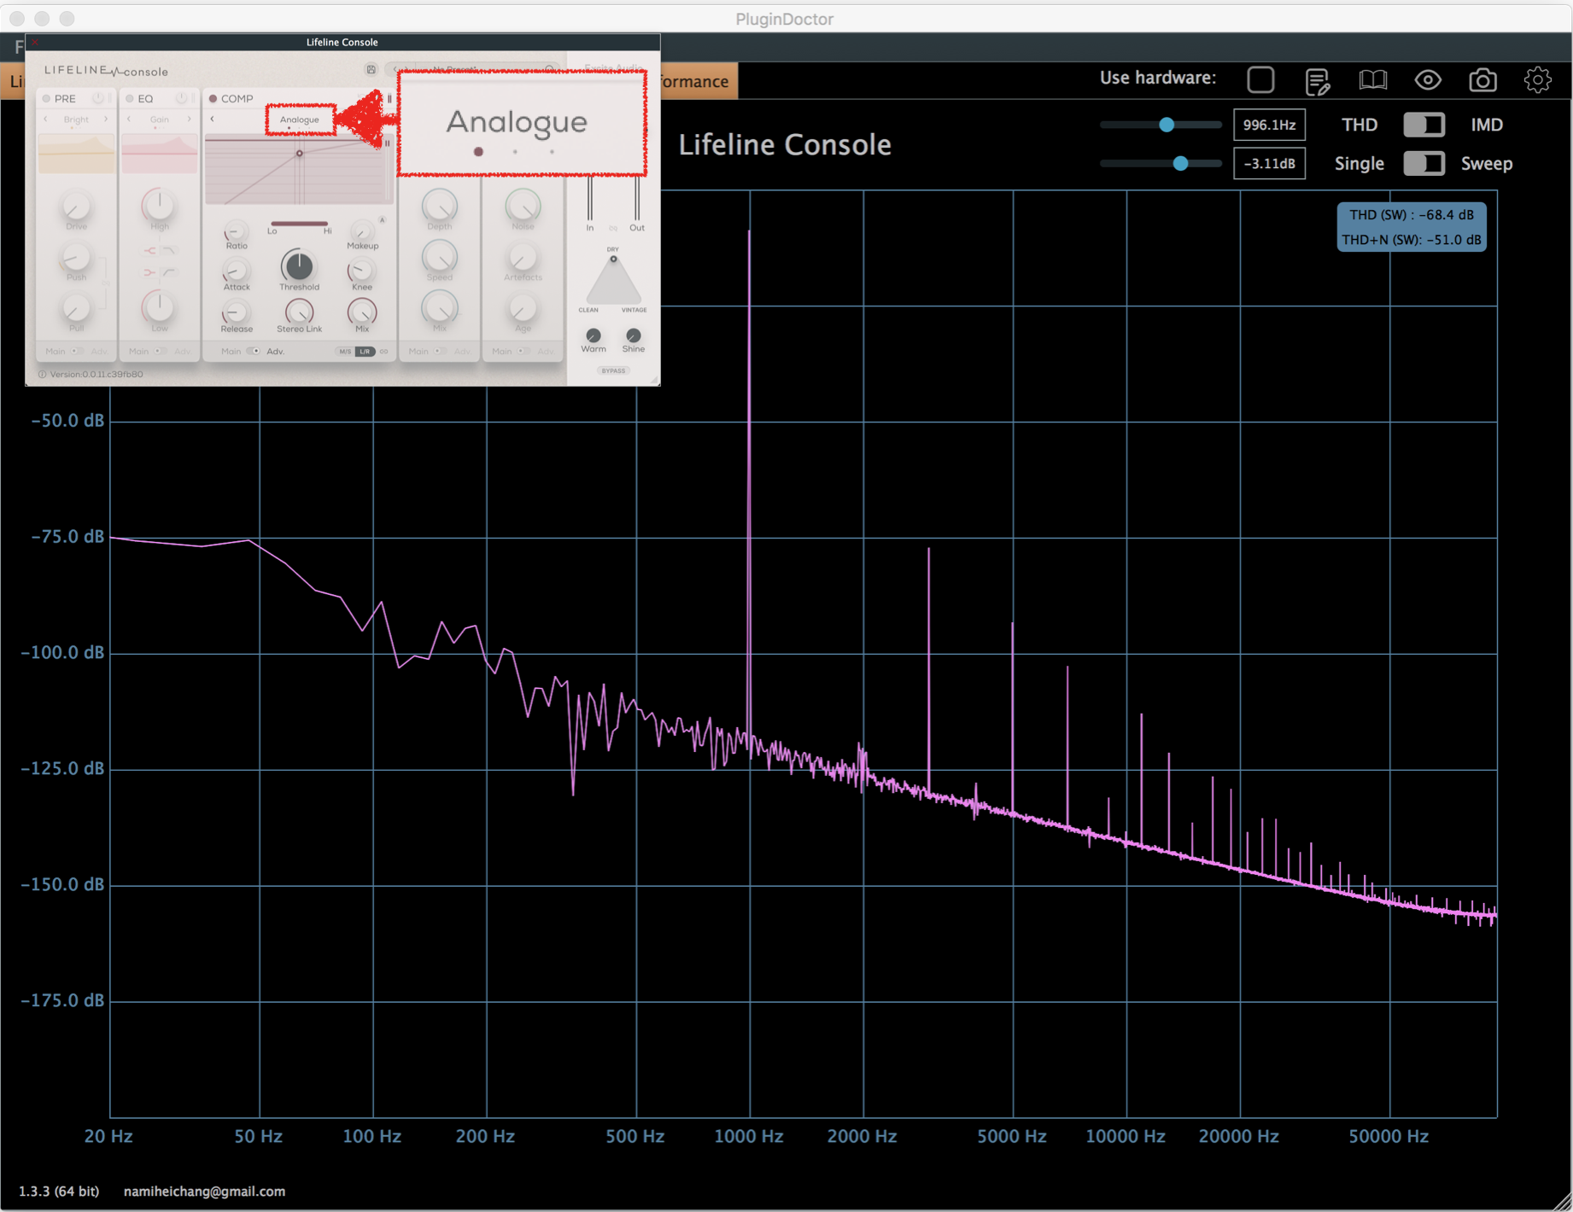Click the BYPASS button
Screen dimensions: 1573x1212
coord(613,370)
